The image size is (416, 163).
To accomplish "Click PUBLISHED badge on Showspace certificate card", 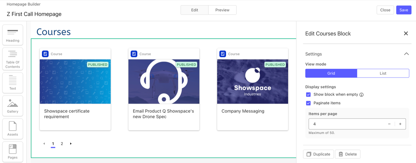I will (98, 65).
